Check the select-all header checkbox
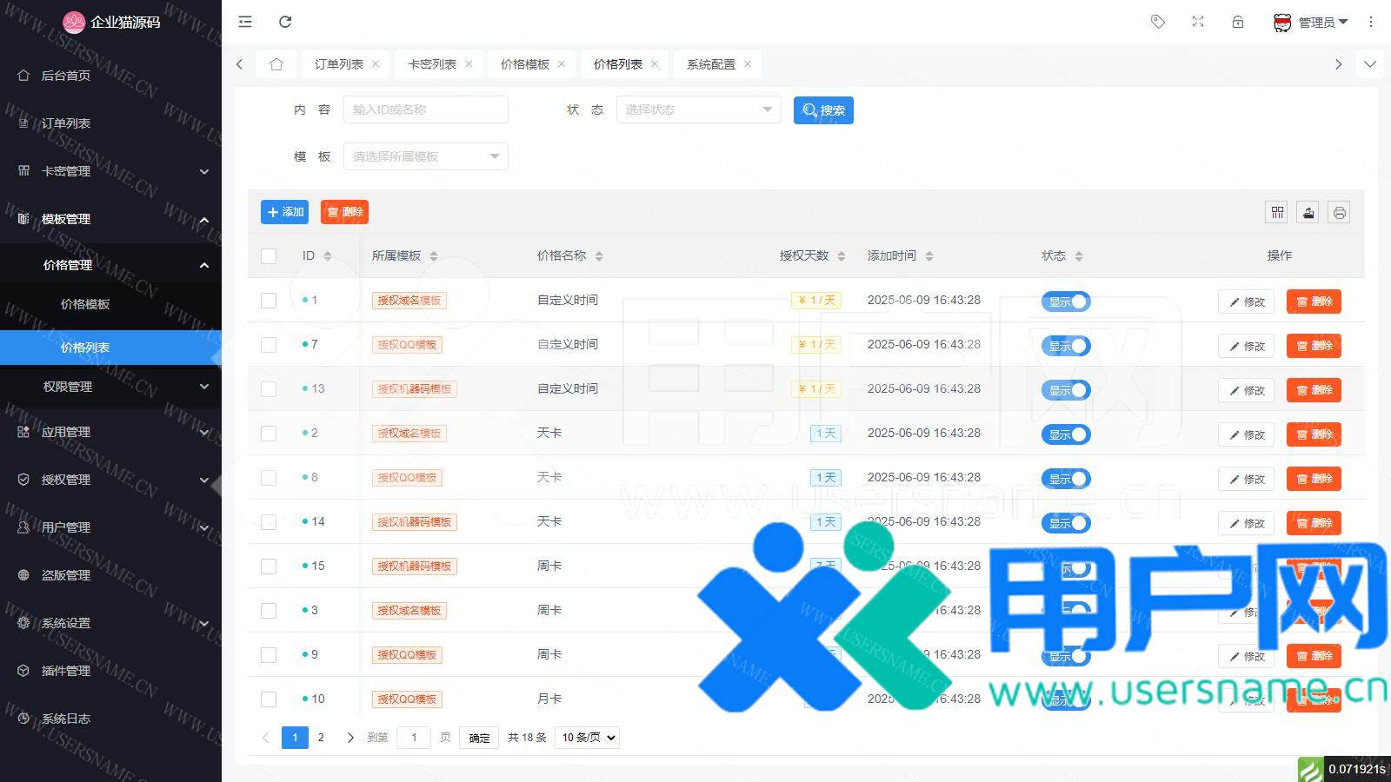Screen dimensions: 1391x782 pyautogui.click(x=269, y=256)
